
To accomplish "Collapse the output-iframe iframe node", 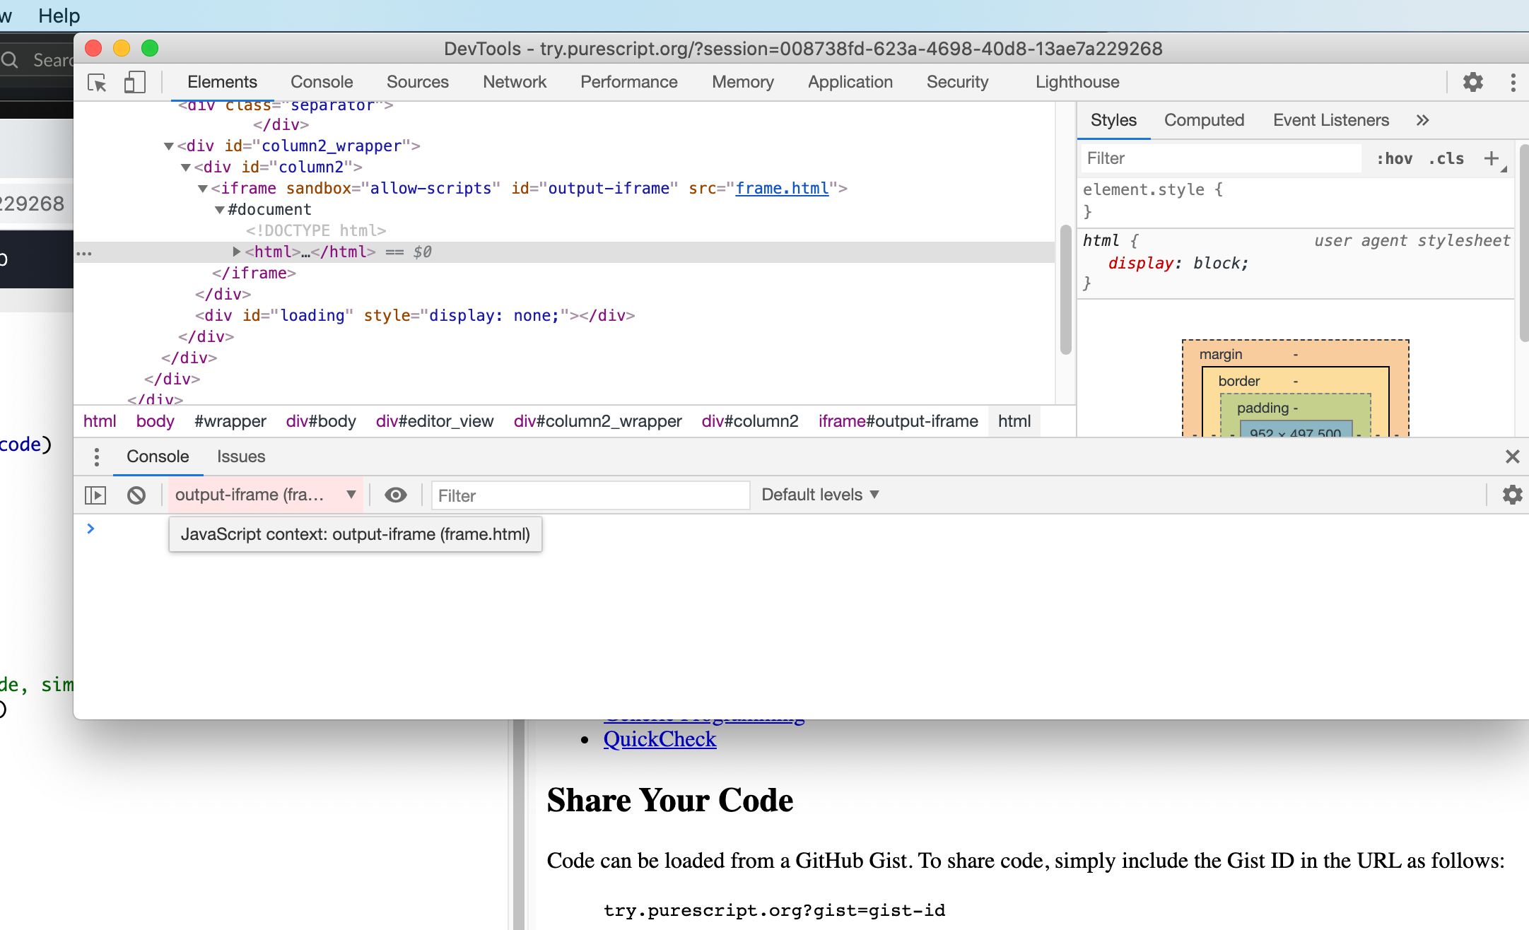I will [x=203, y=189].
